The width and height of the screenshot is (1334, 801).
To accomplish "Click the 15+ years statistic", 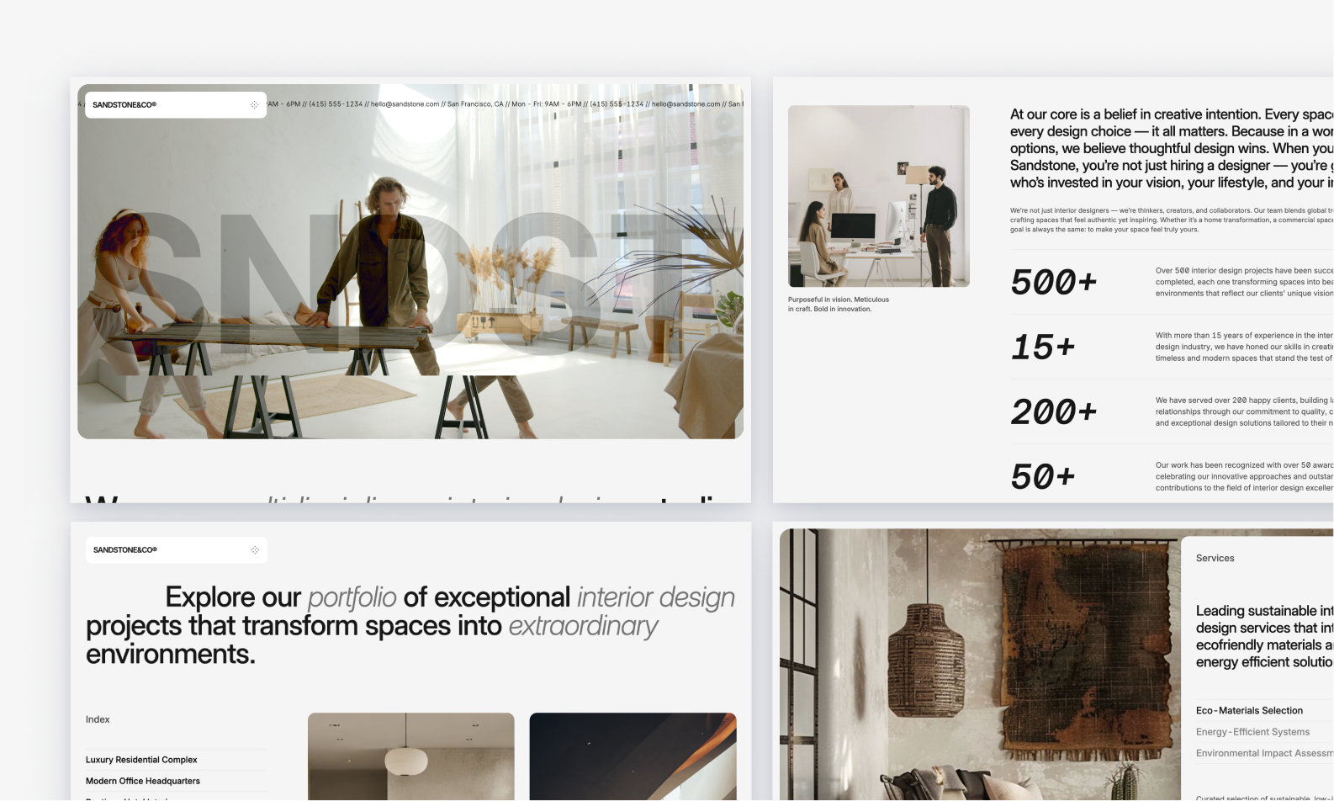I will pos(1042,347).
